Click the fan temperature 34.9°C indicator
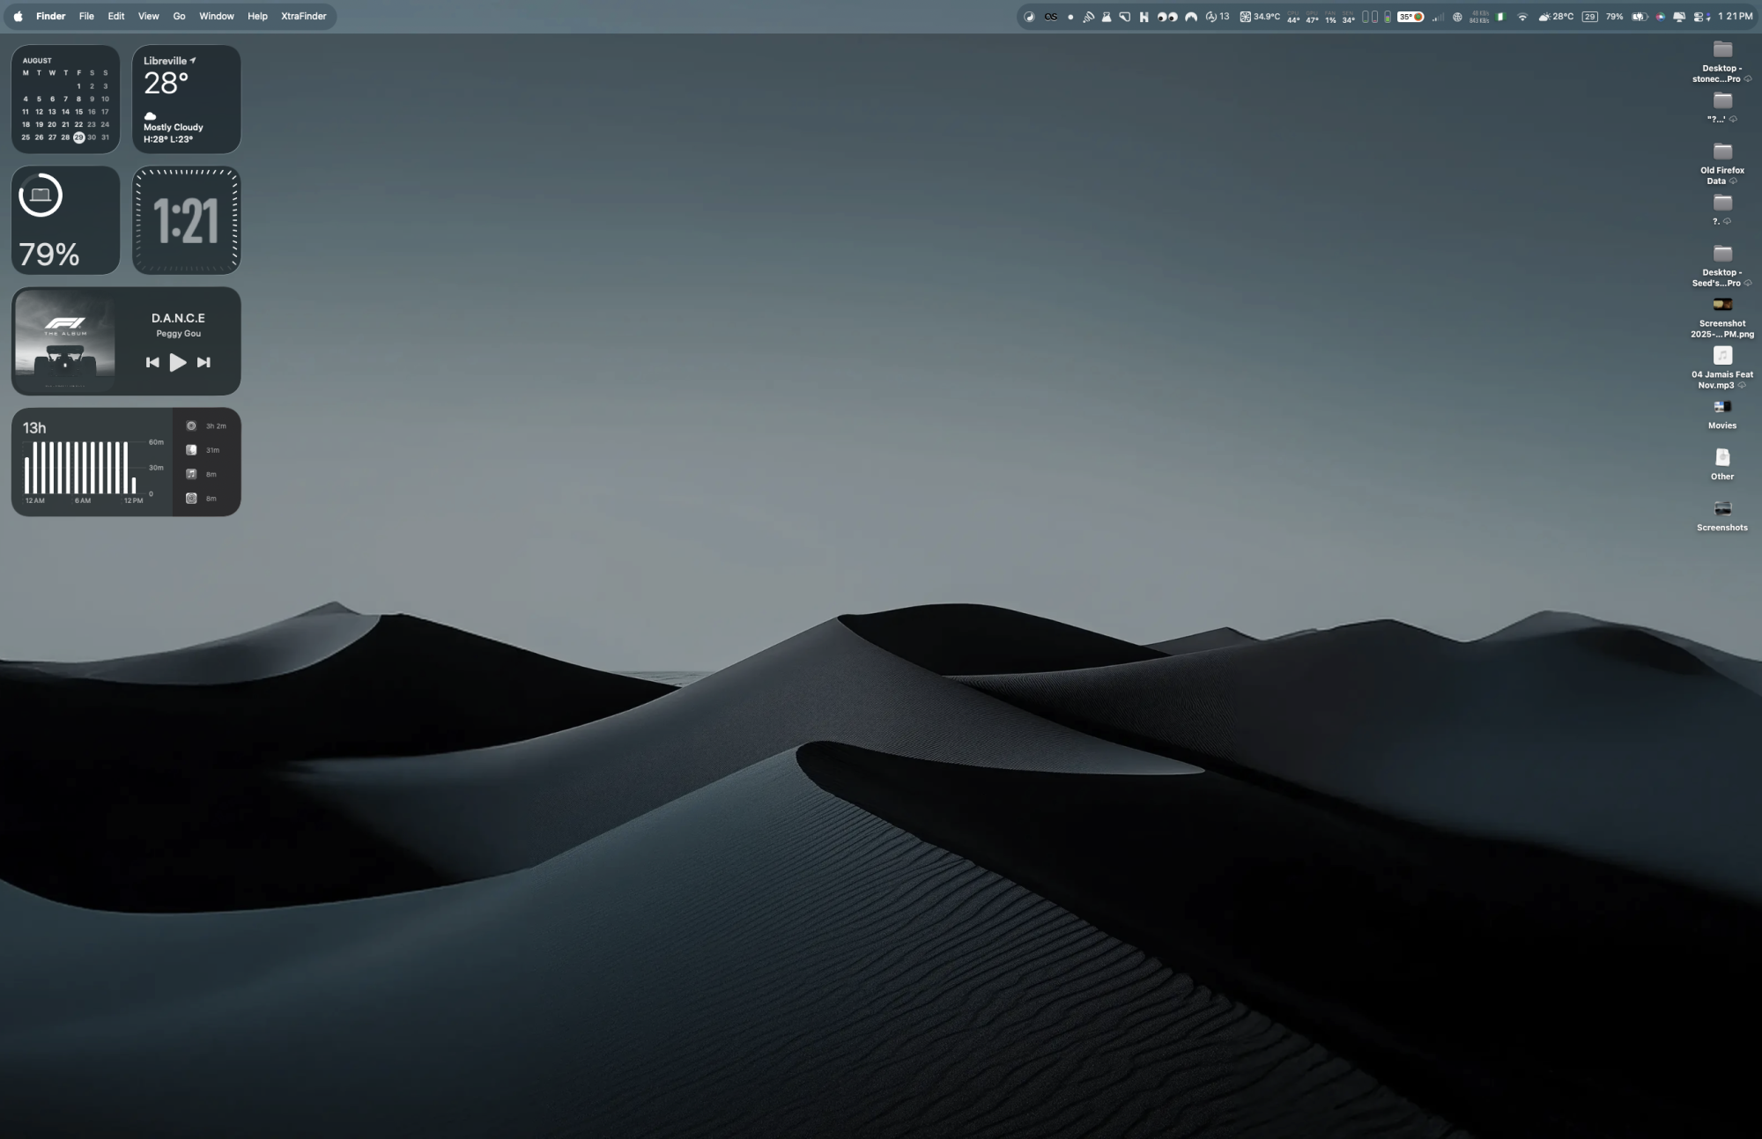 point(1260,17)
